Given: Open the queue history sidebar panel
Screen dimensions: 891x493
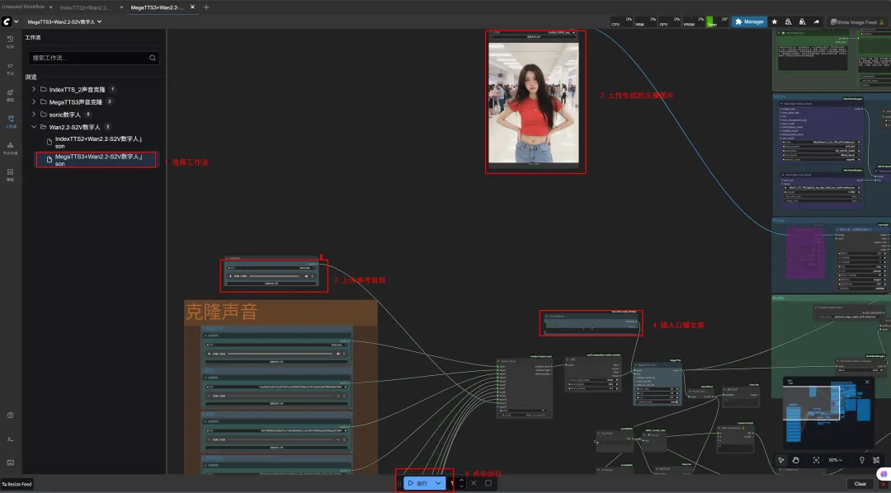Looking at the screenshot, I should point(10,41).
